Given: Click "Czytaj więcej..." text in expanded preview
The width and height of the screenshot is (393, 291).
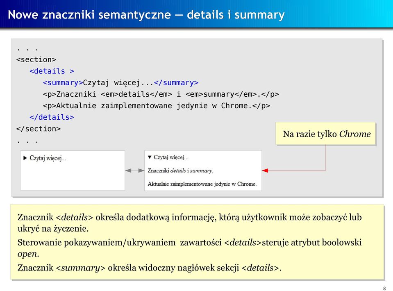Looking at the screenshot, I should 171,157.
